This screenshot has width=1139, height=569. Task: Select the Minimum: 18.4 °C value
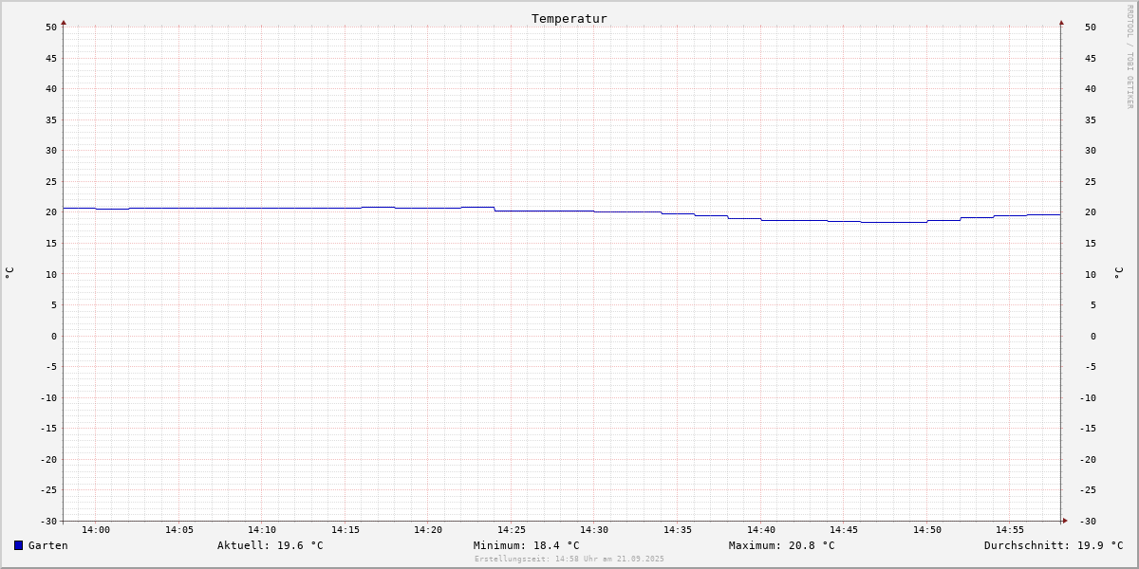tap(527, 545)
